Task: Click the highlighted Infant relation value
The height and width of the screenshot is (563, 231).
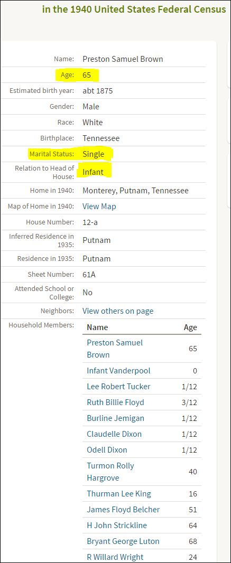Action: 93,172
